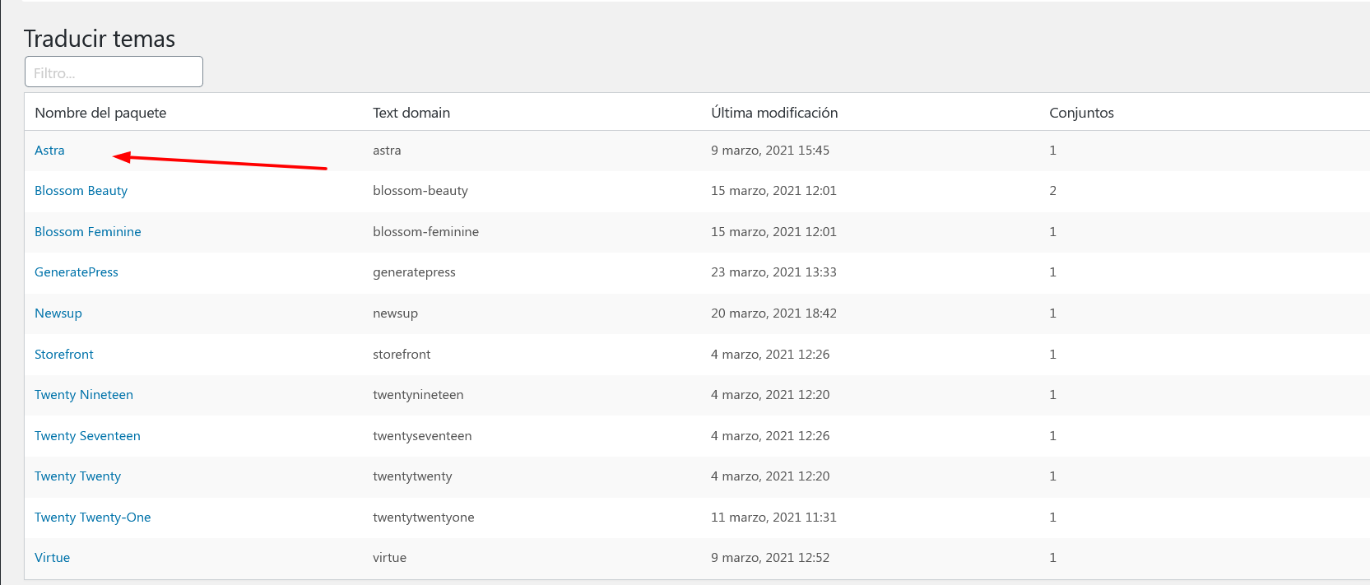Select the 'twentytwenty' text domain cell

click(412, 476)
